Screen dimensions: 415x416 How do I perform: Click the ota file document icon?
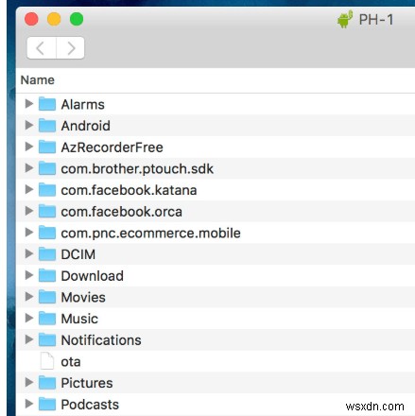(47, 361)
